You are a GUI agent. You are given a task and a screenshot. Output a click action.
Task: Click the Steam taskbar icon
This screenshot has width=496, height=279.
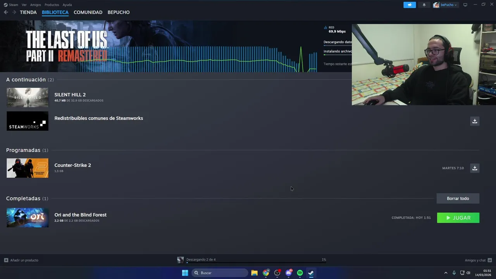[311, 273]
